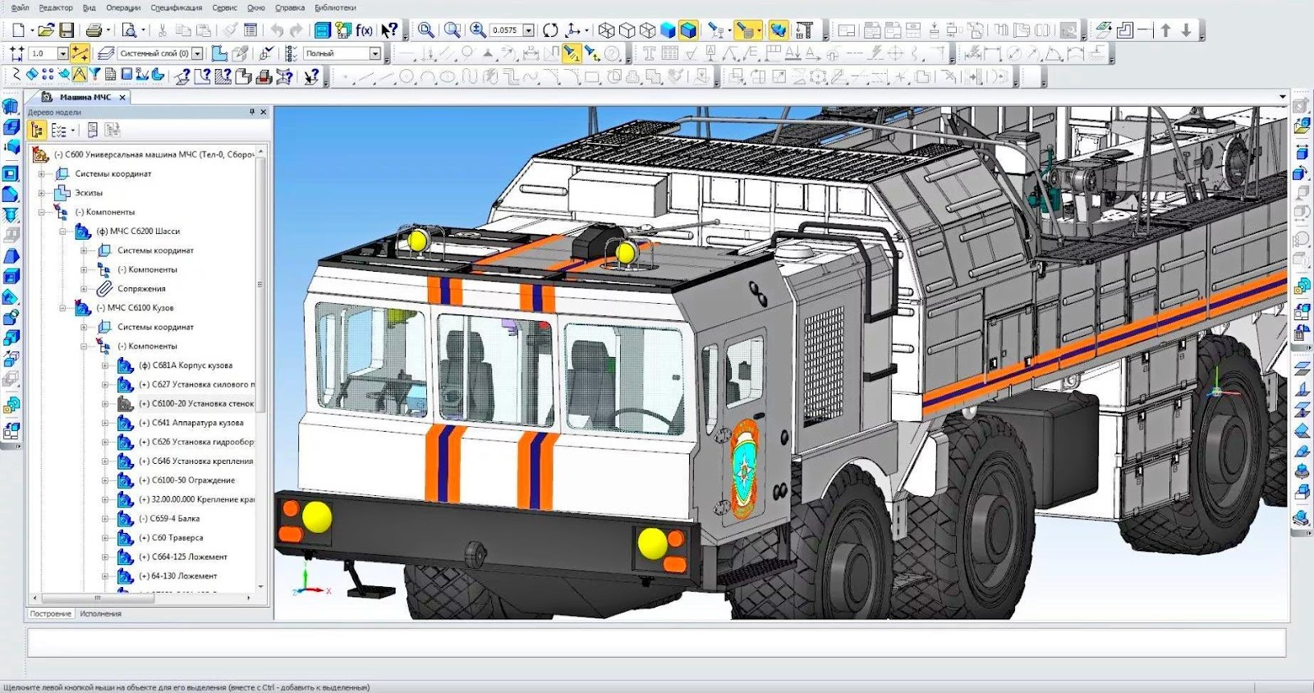Switch to wireframe display mode cube
Viewport: 1314px width, 693px height.
click(606, 30)
